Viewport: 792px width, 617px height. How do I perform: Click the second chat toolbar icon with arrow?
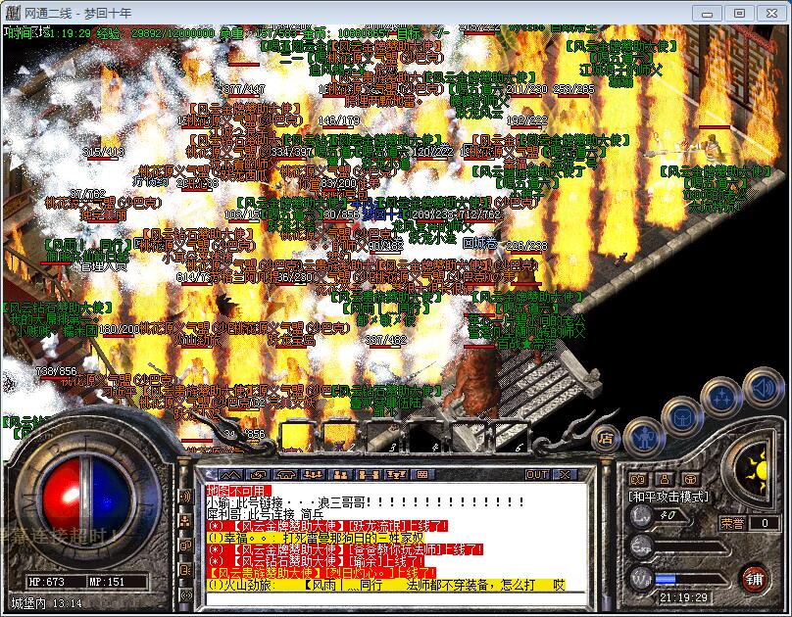click(258, 475)
